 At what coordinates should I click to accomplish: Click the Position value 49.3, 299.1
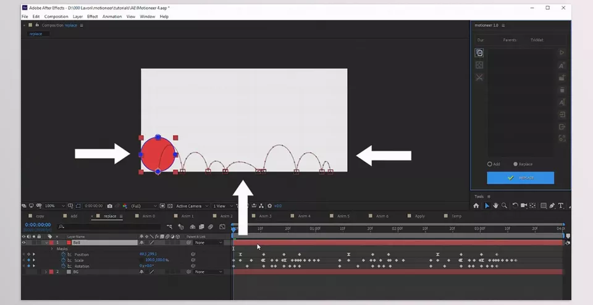pos(148,254)
